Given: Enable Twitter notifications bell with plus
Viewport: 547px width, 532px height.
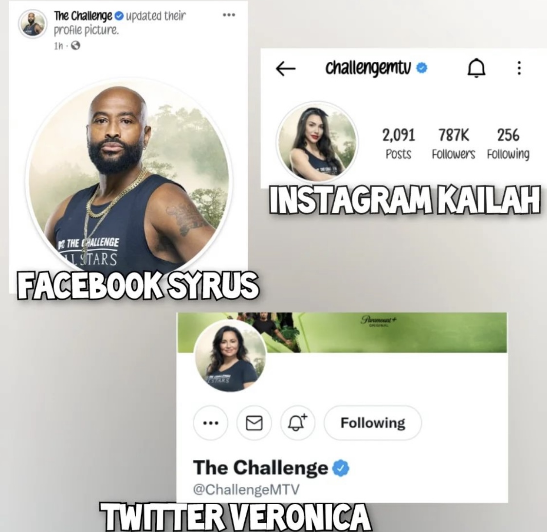Looking at the screenshot, I should coord(297,423).
